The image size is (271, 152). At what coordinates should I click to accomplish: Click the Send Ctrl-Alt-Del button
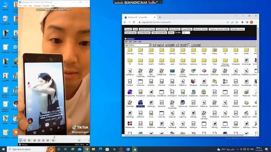click(x=147, y=29)
